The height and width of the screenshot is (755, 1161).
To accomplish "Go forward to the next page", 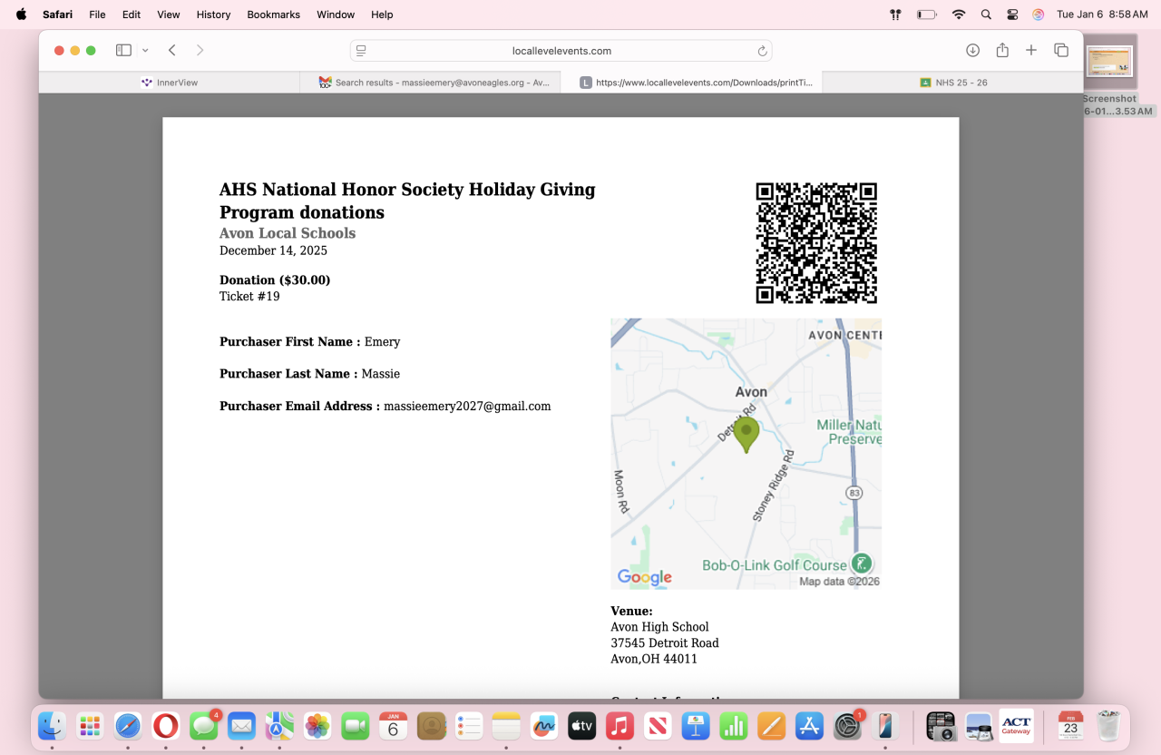I will coord(200,51).
